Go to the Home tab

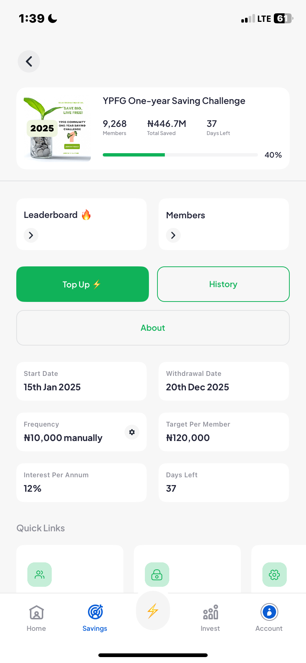click(x=36, y=618)
